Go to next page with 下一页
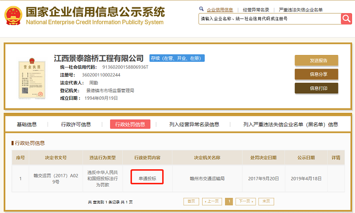This screenshot has height=213, width=355. 245,201
